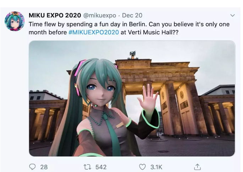
Task: Click the statue atop the gate in photo
Action: [x=133, y=55]
